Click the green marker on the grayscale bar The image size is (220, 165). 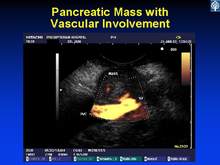coord(57,71)
